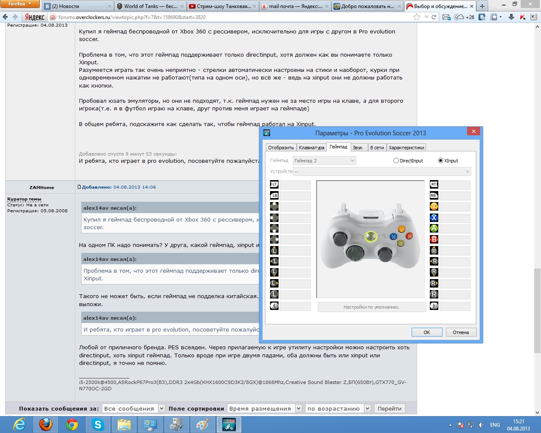Click the left stick right icon
This screenshot has height=433, width=541.
(274, 283)
